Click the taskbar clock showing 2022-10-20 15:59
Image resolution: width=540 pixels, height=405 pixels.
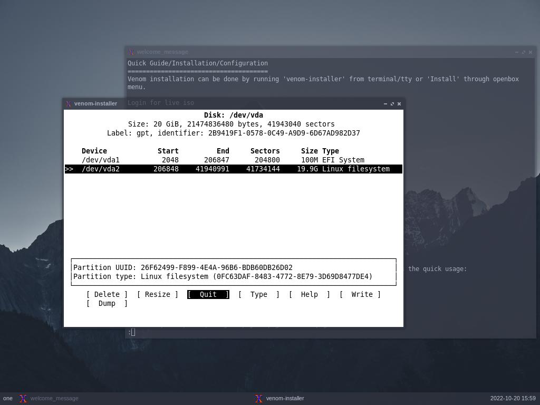point(513,399)
